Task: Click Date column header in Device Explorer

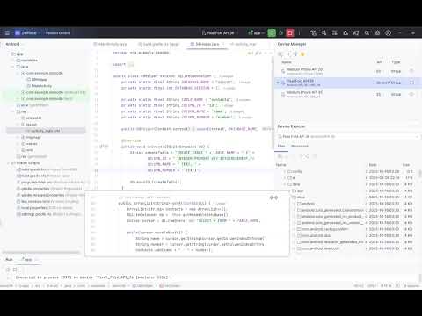Action: pos(373,165)
